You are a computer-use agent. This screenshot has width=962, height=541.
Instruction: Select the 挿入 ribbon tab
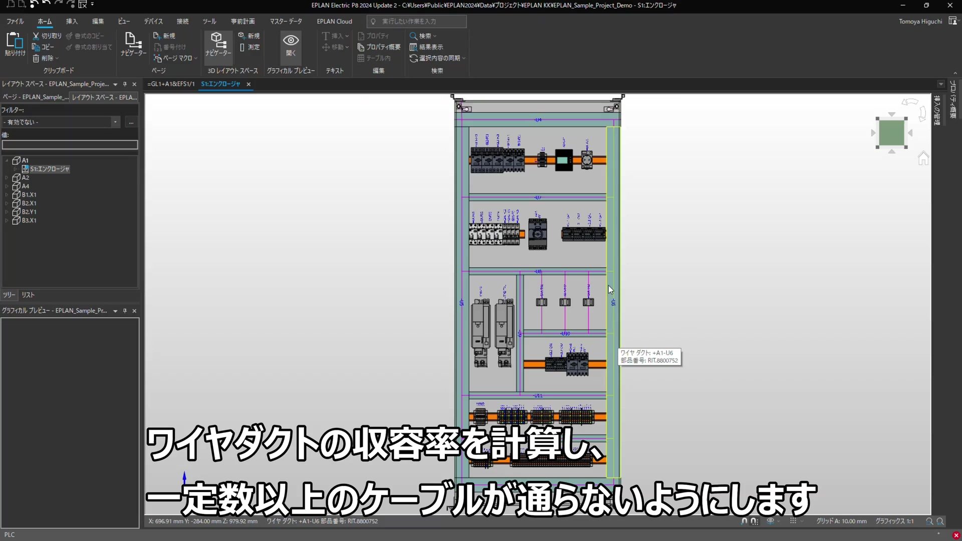pyautogui.click(x=72, y=22)
